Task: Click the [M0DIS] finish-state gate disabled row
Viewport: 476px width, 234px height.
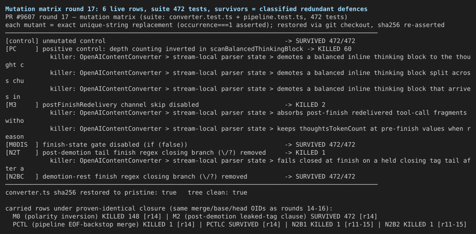Action: (x=180, y=145)
